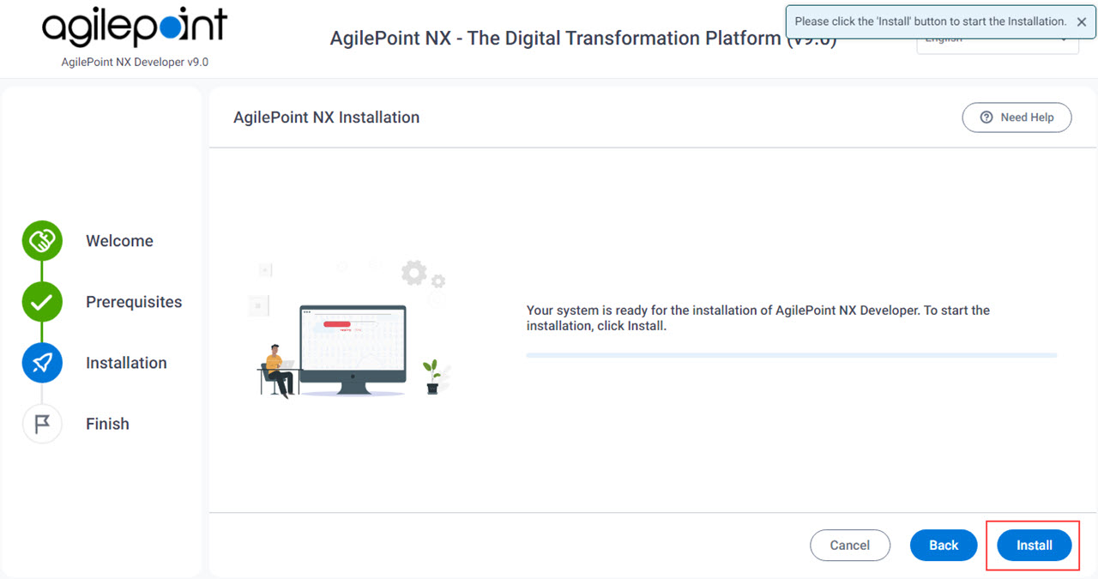
Task: Select the Prerequisites checkmark icon
Action: (x=42, y=302)
